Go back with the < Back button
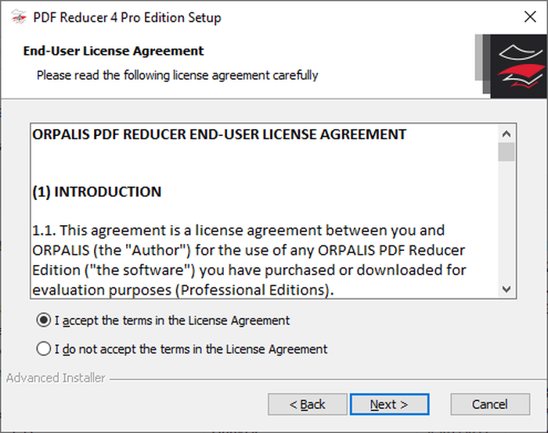 tap(308, 404)
